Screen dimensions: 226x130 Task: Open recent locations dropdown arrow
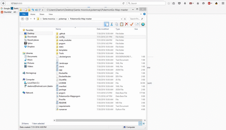31,19
